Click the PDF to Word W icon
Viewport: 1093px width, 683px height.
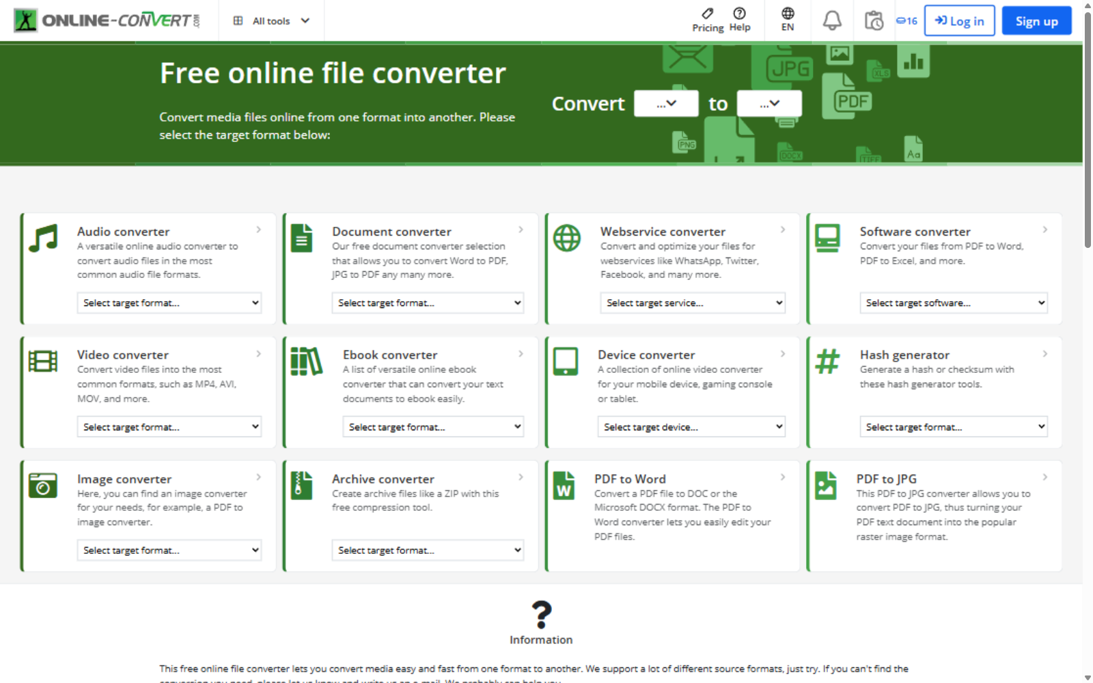click(x=564, y=485)
